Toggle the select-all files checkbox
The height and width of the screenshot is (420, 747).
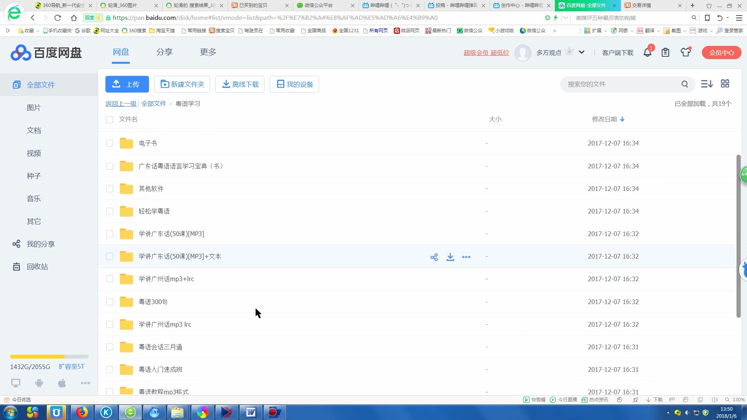pyautogui.click(x=110, y=120)
